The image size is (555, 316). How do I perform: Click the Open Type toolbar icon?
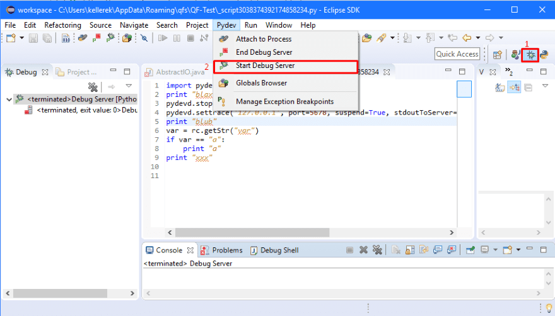coord(366,38)
